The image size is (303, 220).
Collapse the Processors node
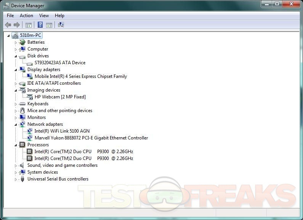point(16,145)
